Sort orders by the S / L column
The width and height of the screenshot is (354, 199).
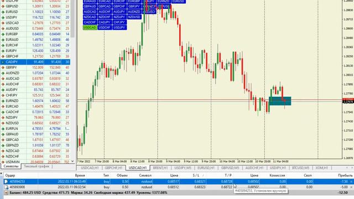pos(196,175)
